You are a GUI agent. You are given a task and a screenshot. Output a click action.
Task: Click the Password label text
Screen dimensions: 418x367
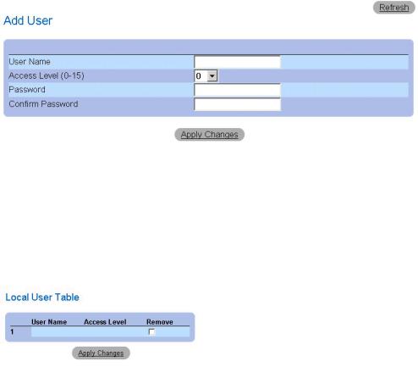tap(27, 90)
